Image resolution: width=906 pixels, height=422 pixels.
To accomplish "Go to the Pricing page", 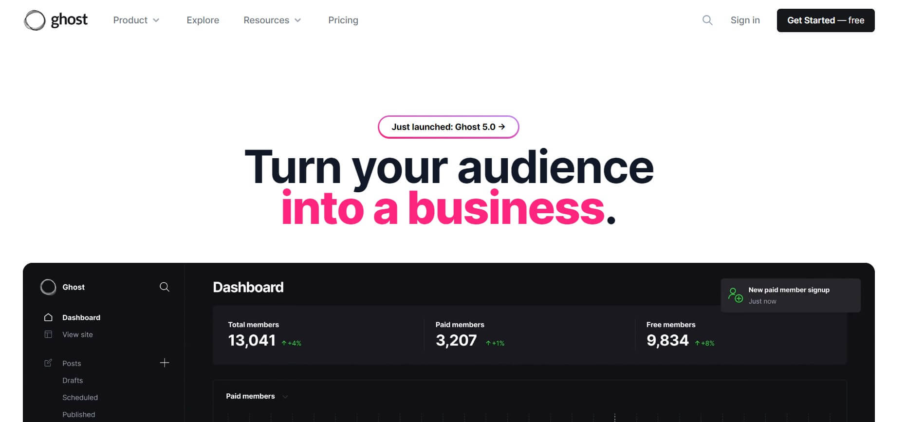I will tap(343, 20).
